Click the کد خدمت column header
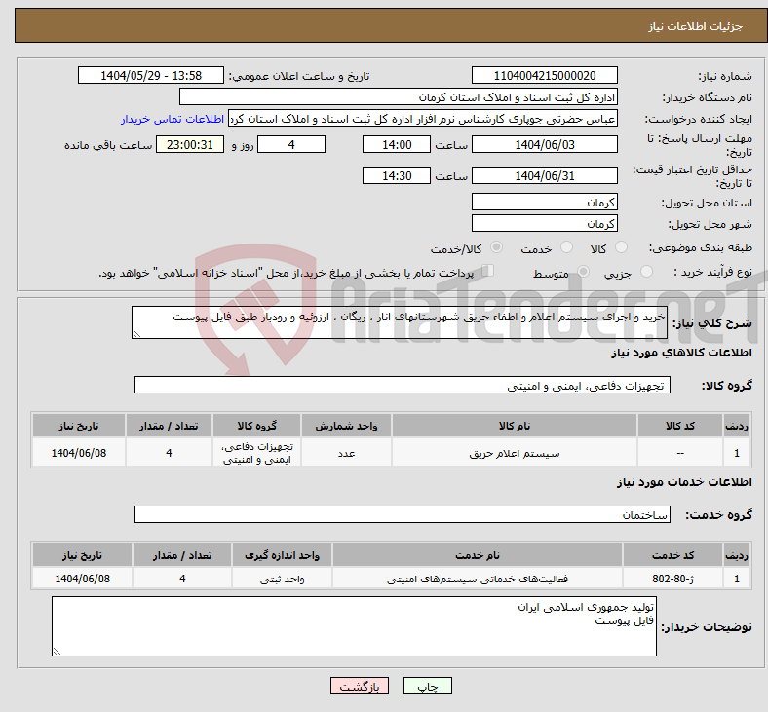Image resolution: width=768 pixels, height=712 pixels. (x=673, y=555)
